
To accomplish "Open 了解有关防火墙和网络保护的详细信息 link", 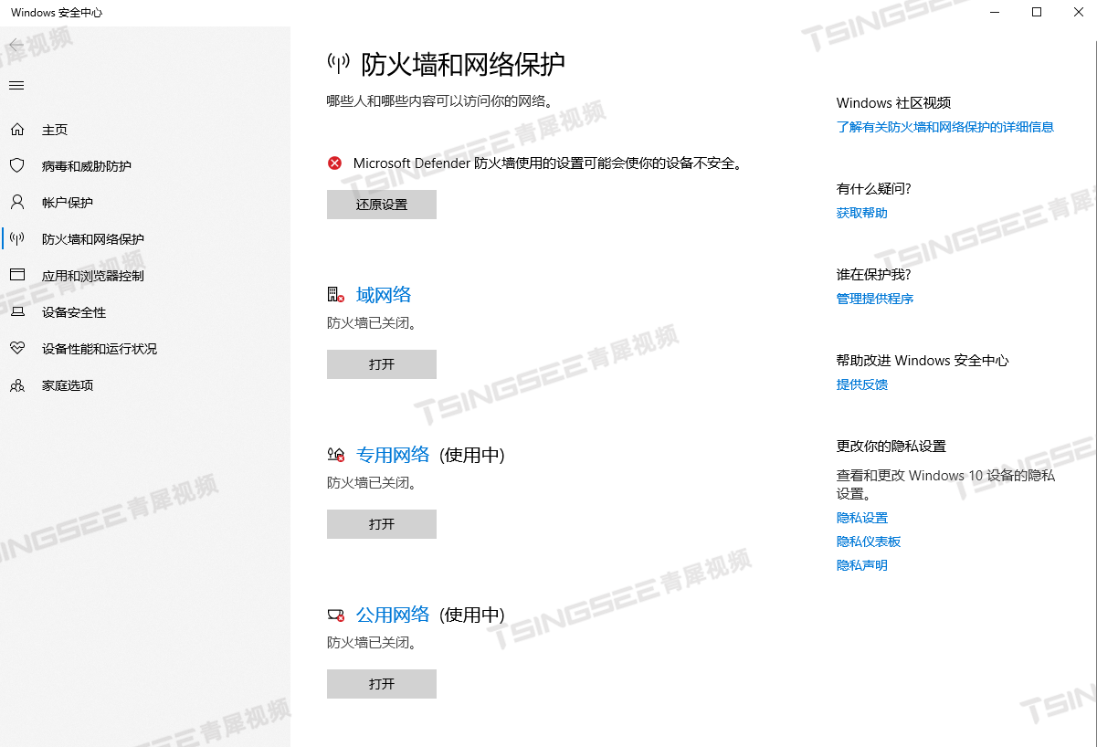I will pos(945,127).
